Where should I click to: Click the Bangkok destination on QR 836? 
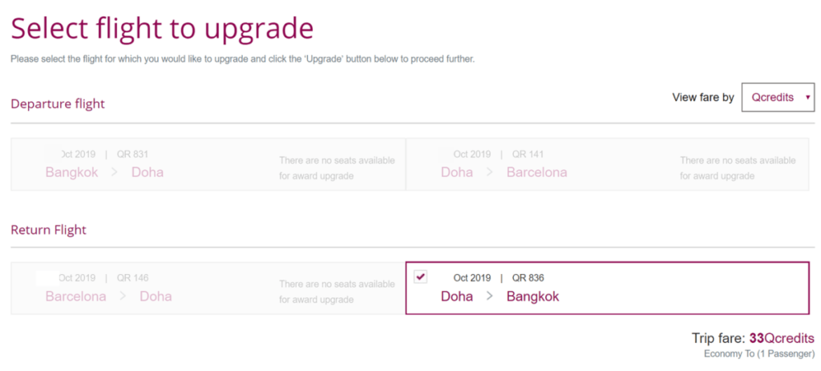(x=532, y=296)
